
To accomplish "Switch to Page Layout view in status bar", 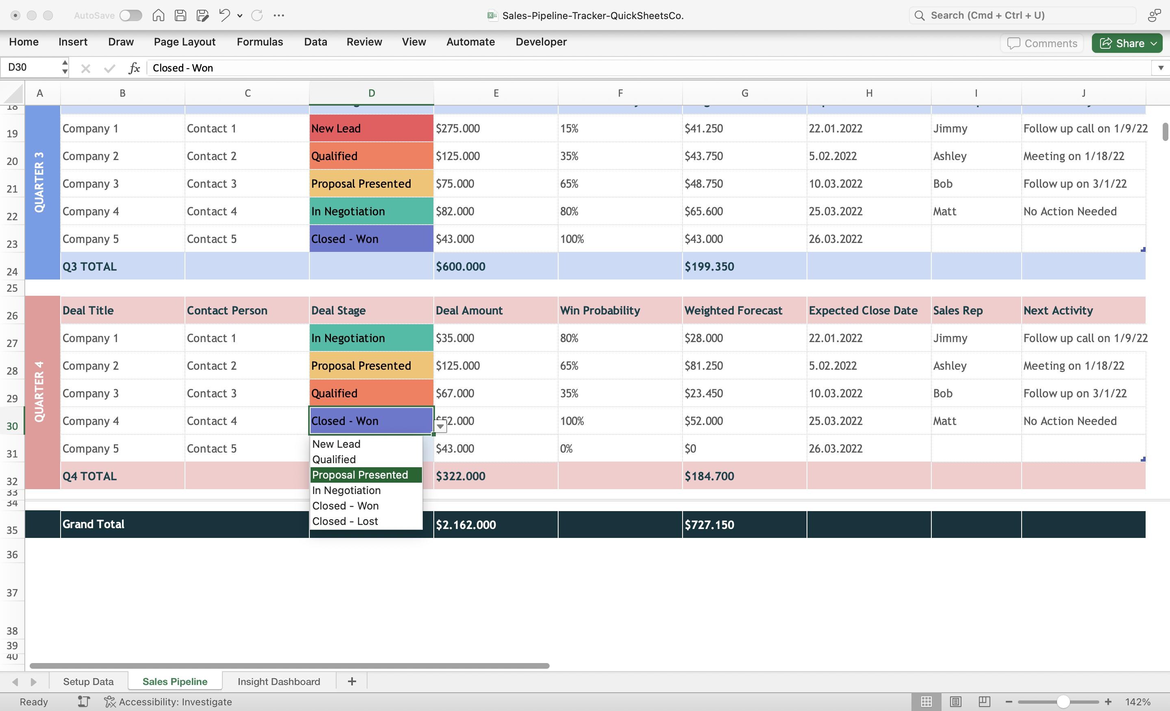I will tap(955, 702).
